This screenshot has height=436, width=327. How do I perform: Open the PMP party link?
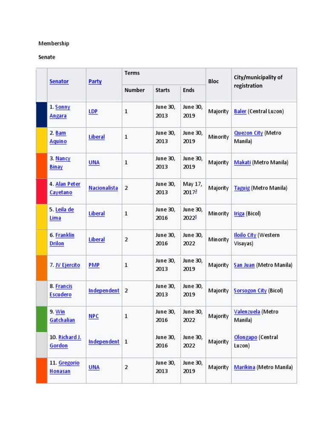[x=94, y=265]
